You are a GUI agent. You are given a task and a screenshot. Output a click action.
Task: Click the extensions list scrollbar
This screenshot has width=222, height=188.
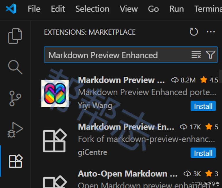pyautogui.click(x=221, y=76)
